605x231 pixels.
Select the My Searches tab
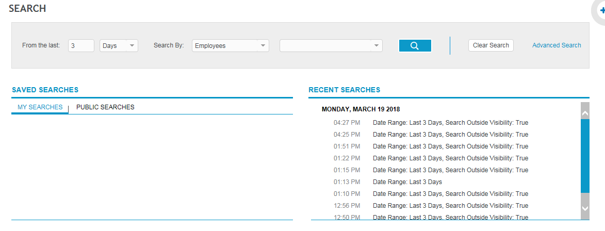point(40,107)
